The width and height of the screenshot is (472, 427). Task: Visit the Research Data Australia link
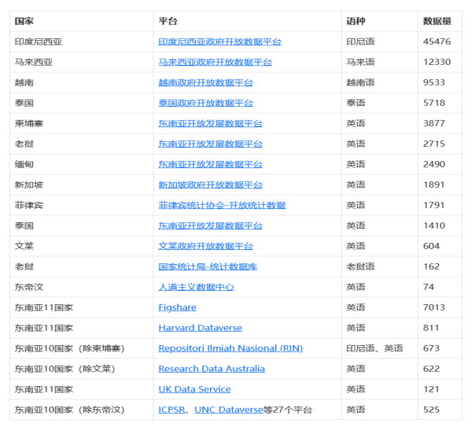(211, 369)
